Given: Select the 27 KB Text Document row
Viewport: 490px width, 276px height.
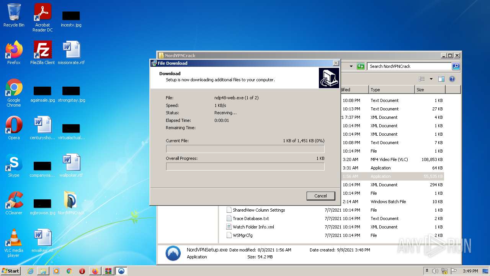Looking at the screenshot, I should (x=392, y=109).
